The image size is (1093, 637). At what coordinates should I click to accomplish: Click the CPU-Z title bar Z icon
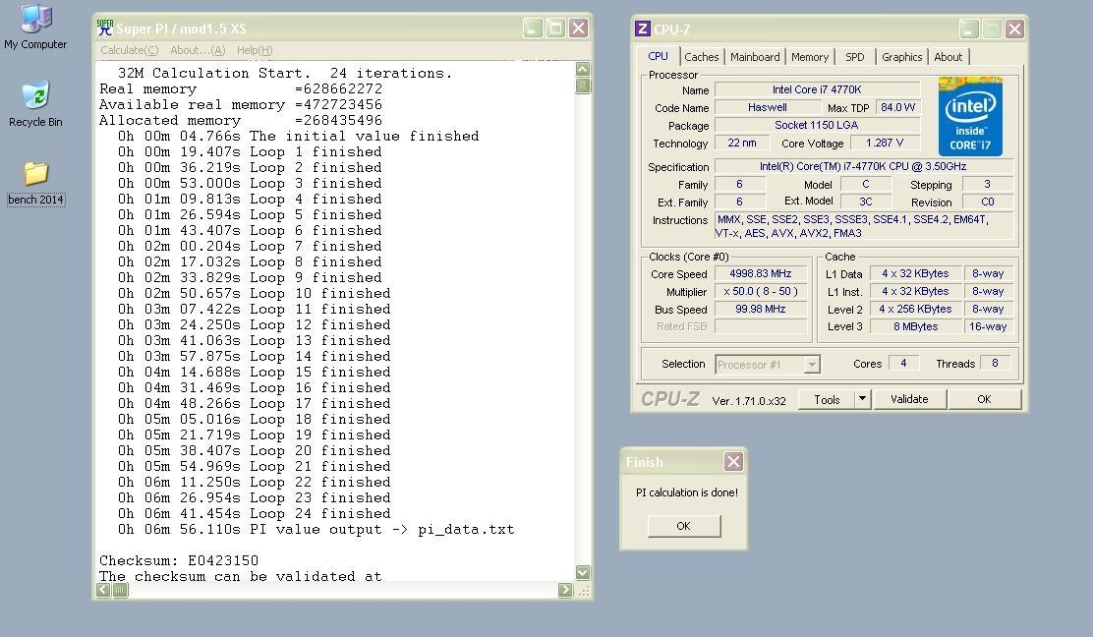(x=642, y=29)
